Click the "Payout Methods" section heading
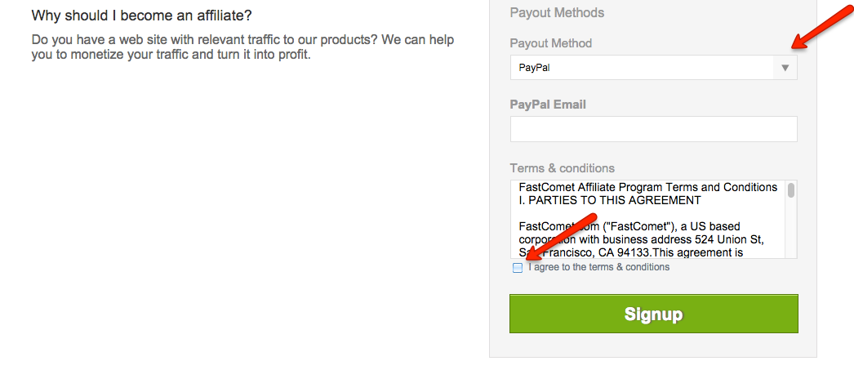 (x=557, y=12)
